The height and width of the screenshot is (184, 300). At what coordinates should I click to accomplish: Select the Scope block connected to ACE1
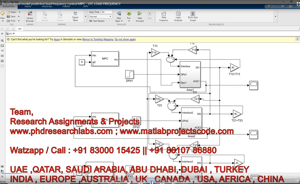[x=254, y=85]
